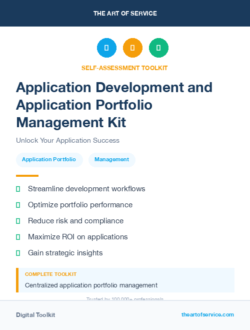Viewport: 250px width, 330px height.
Task: Click Streamline development workflows text
Action: [86, 189]
